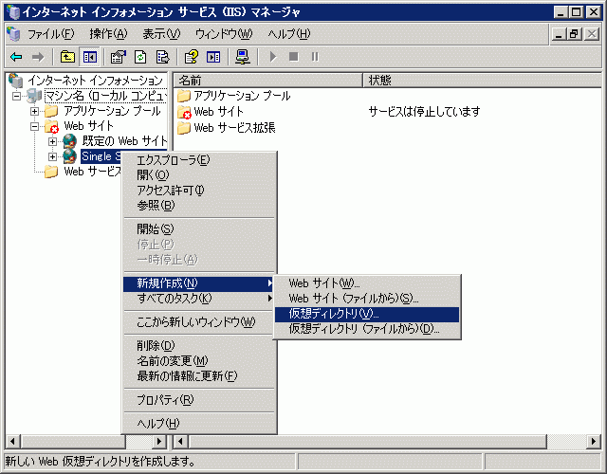The height and width of the screenshot is (474, 607).
Task: Choose ここから新しいウィンドウ(W) from context menu
Action: pyautogui.click(x=199, y=322)
